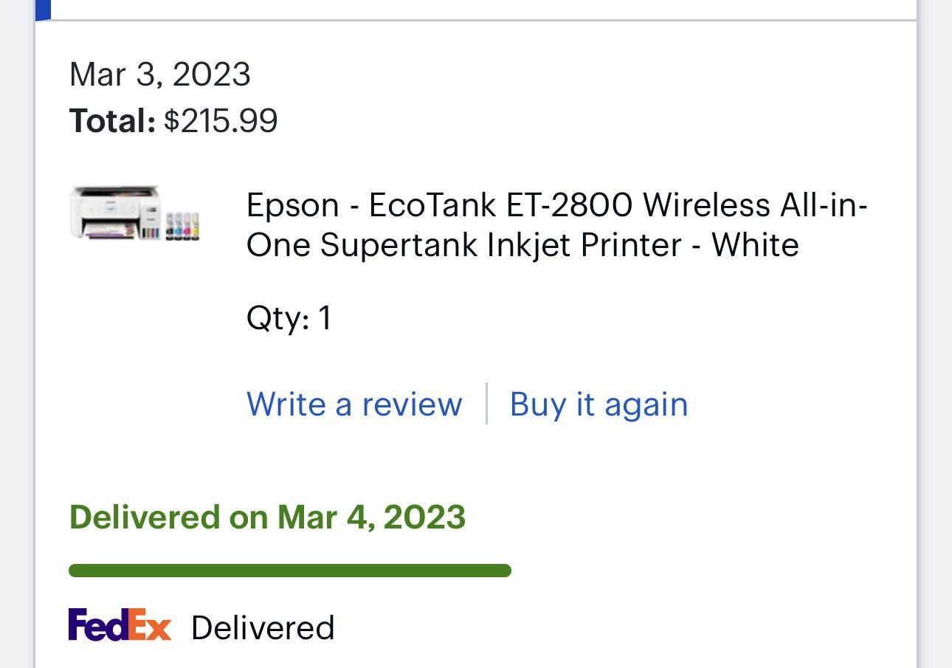Click the Qty: 1 quantity text

tap(289, 319)
